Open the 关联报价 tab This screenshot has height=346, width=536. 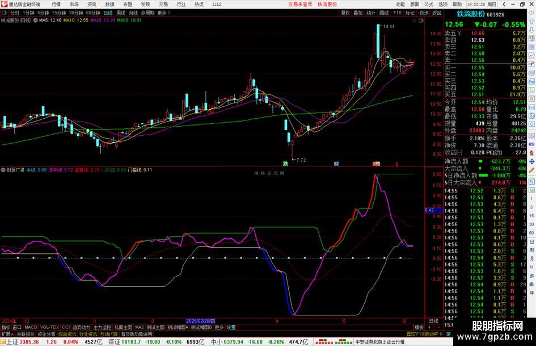tap(26, 334)
